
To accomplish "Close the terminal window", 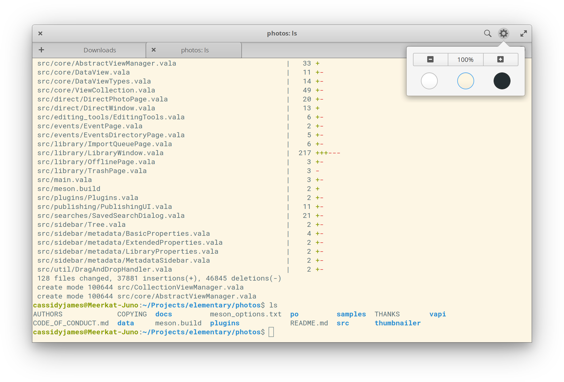I will [40, 33].
